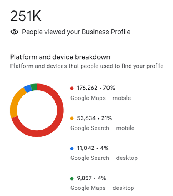
Task: Click the 9,857 · 4% value
Action: (91, 178)
